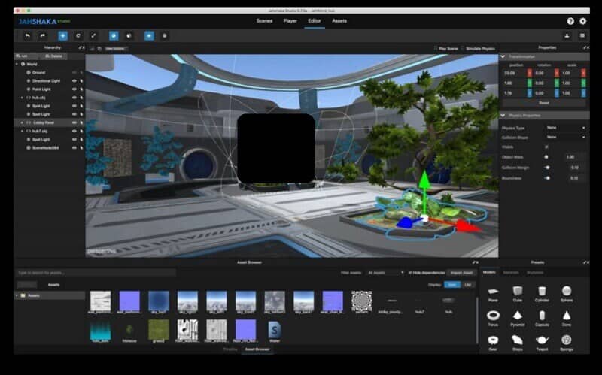Screen dimensions: 602x375
Task: Open the settings gear icon
Action: coord(582,21)
